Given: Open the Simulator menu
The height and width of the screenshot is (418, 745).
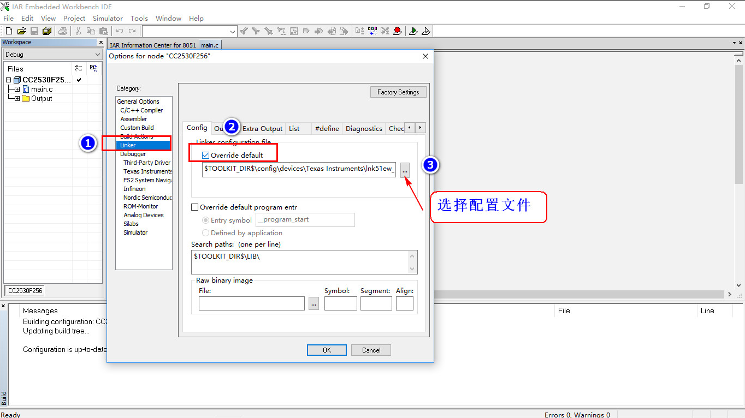Looking at the screenshot, I should 108,18.
